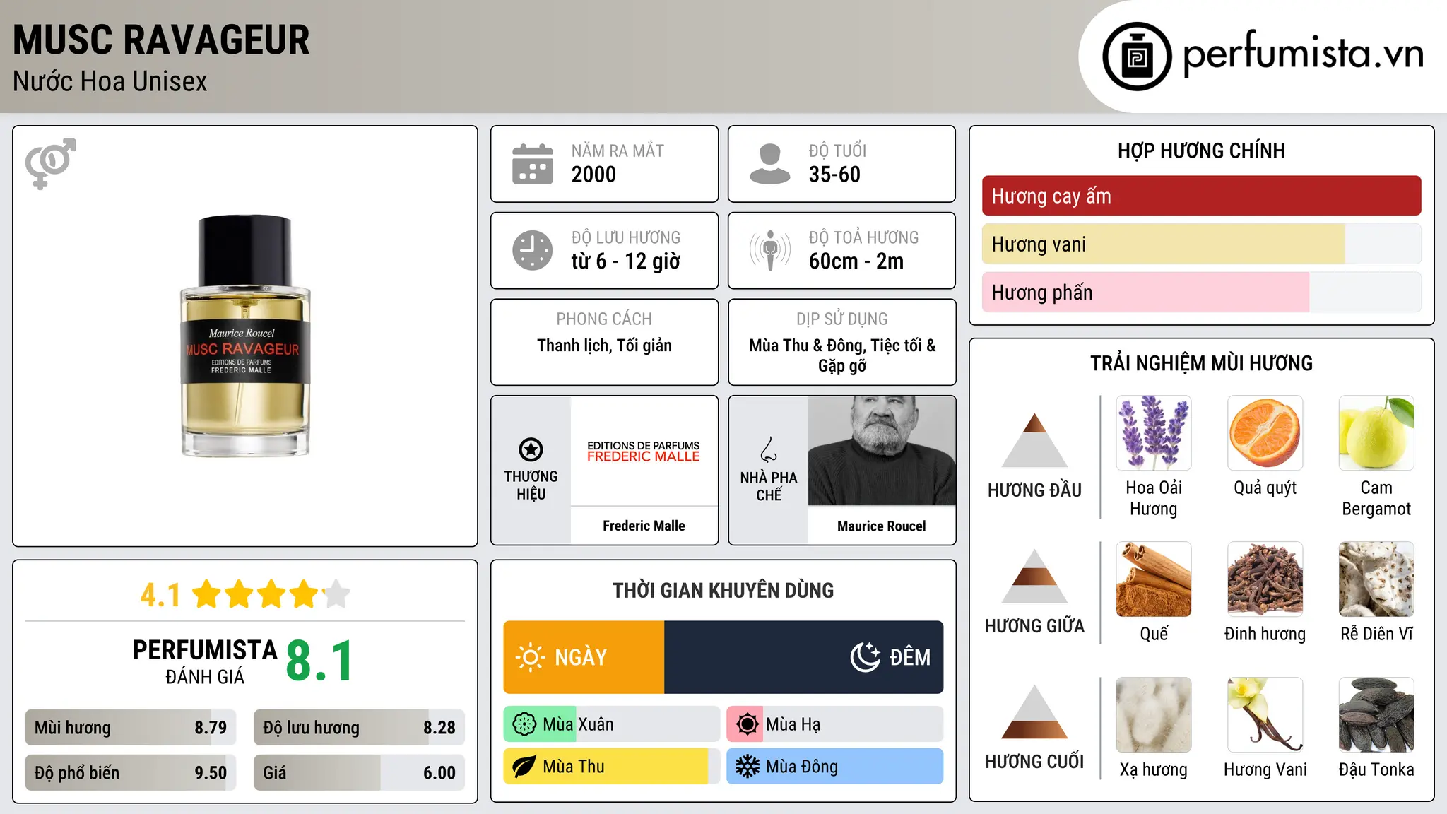Click the Thời gian khuyên dùng heading
1447x814 pixels.
coord(723,591)
